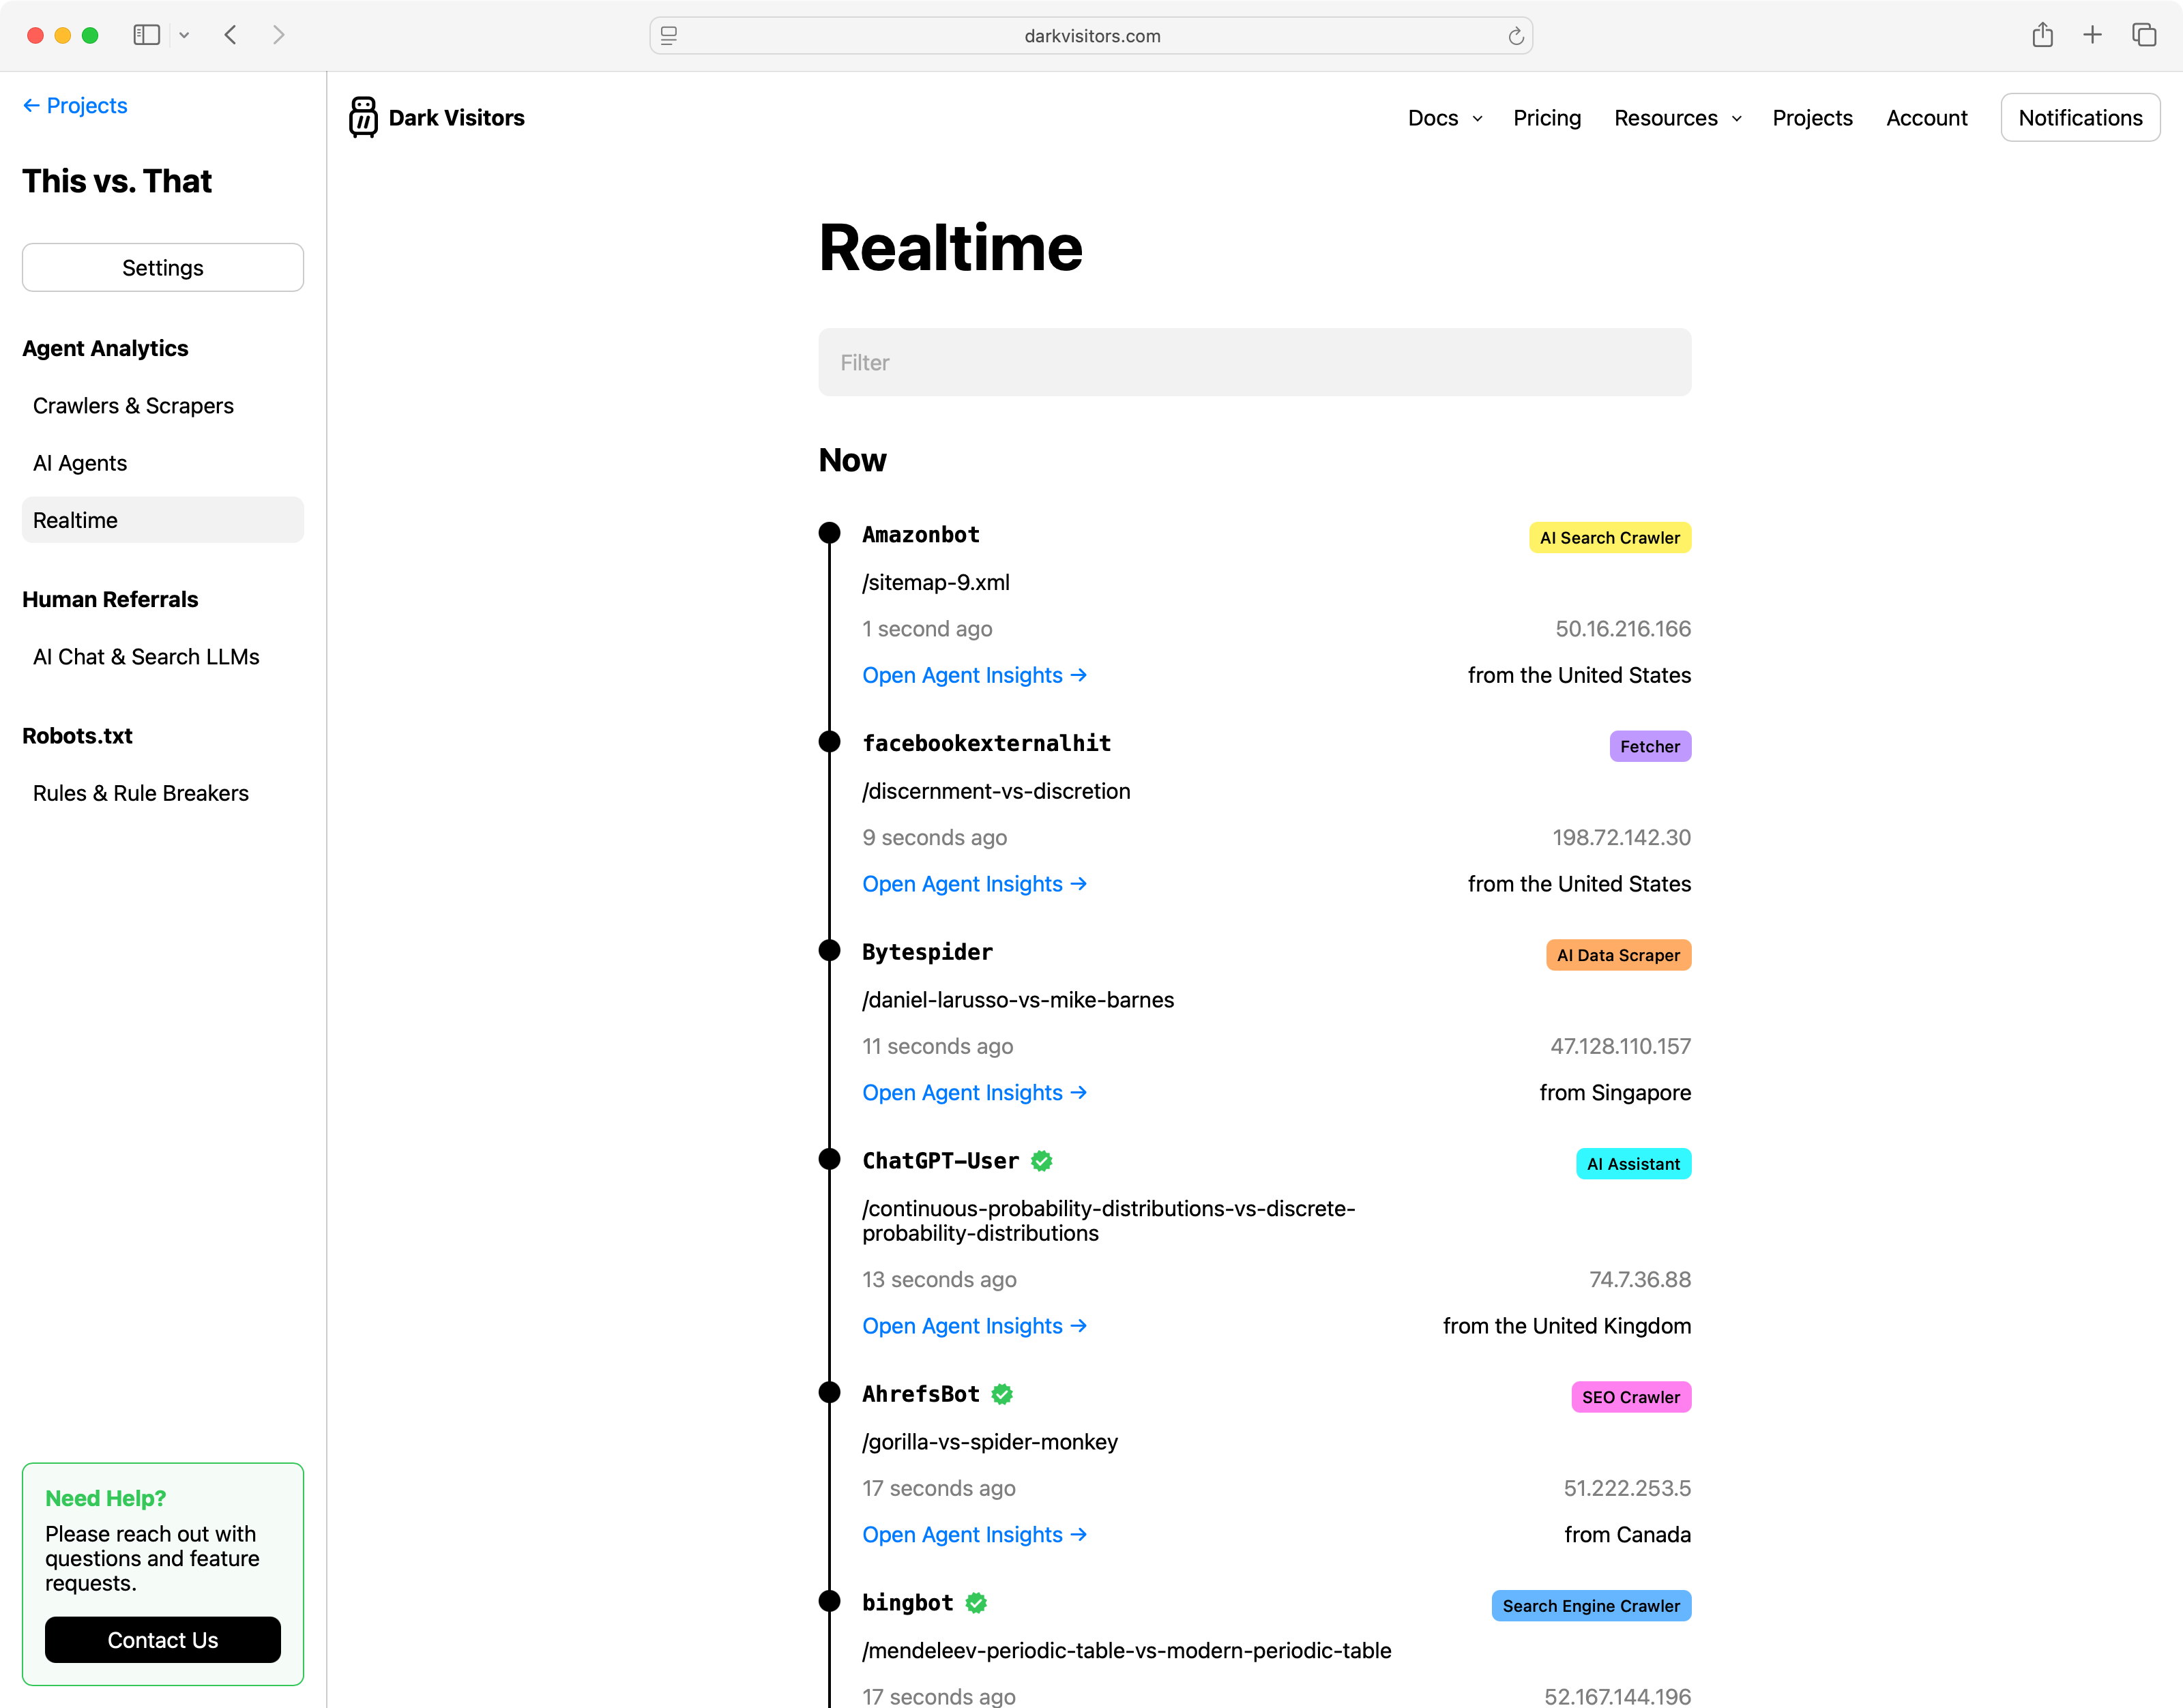Viewport: 2183px width, 1708px height.
Task: Open Agent Insights for Amazonbot
Action: 974,675
